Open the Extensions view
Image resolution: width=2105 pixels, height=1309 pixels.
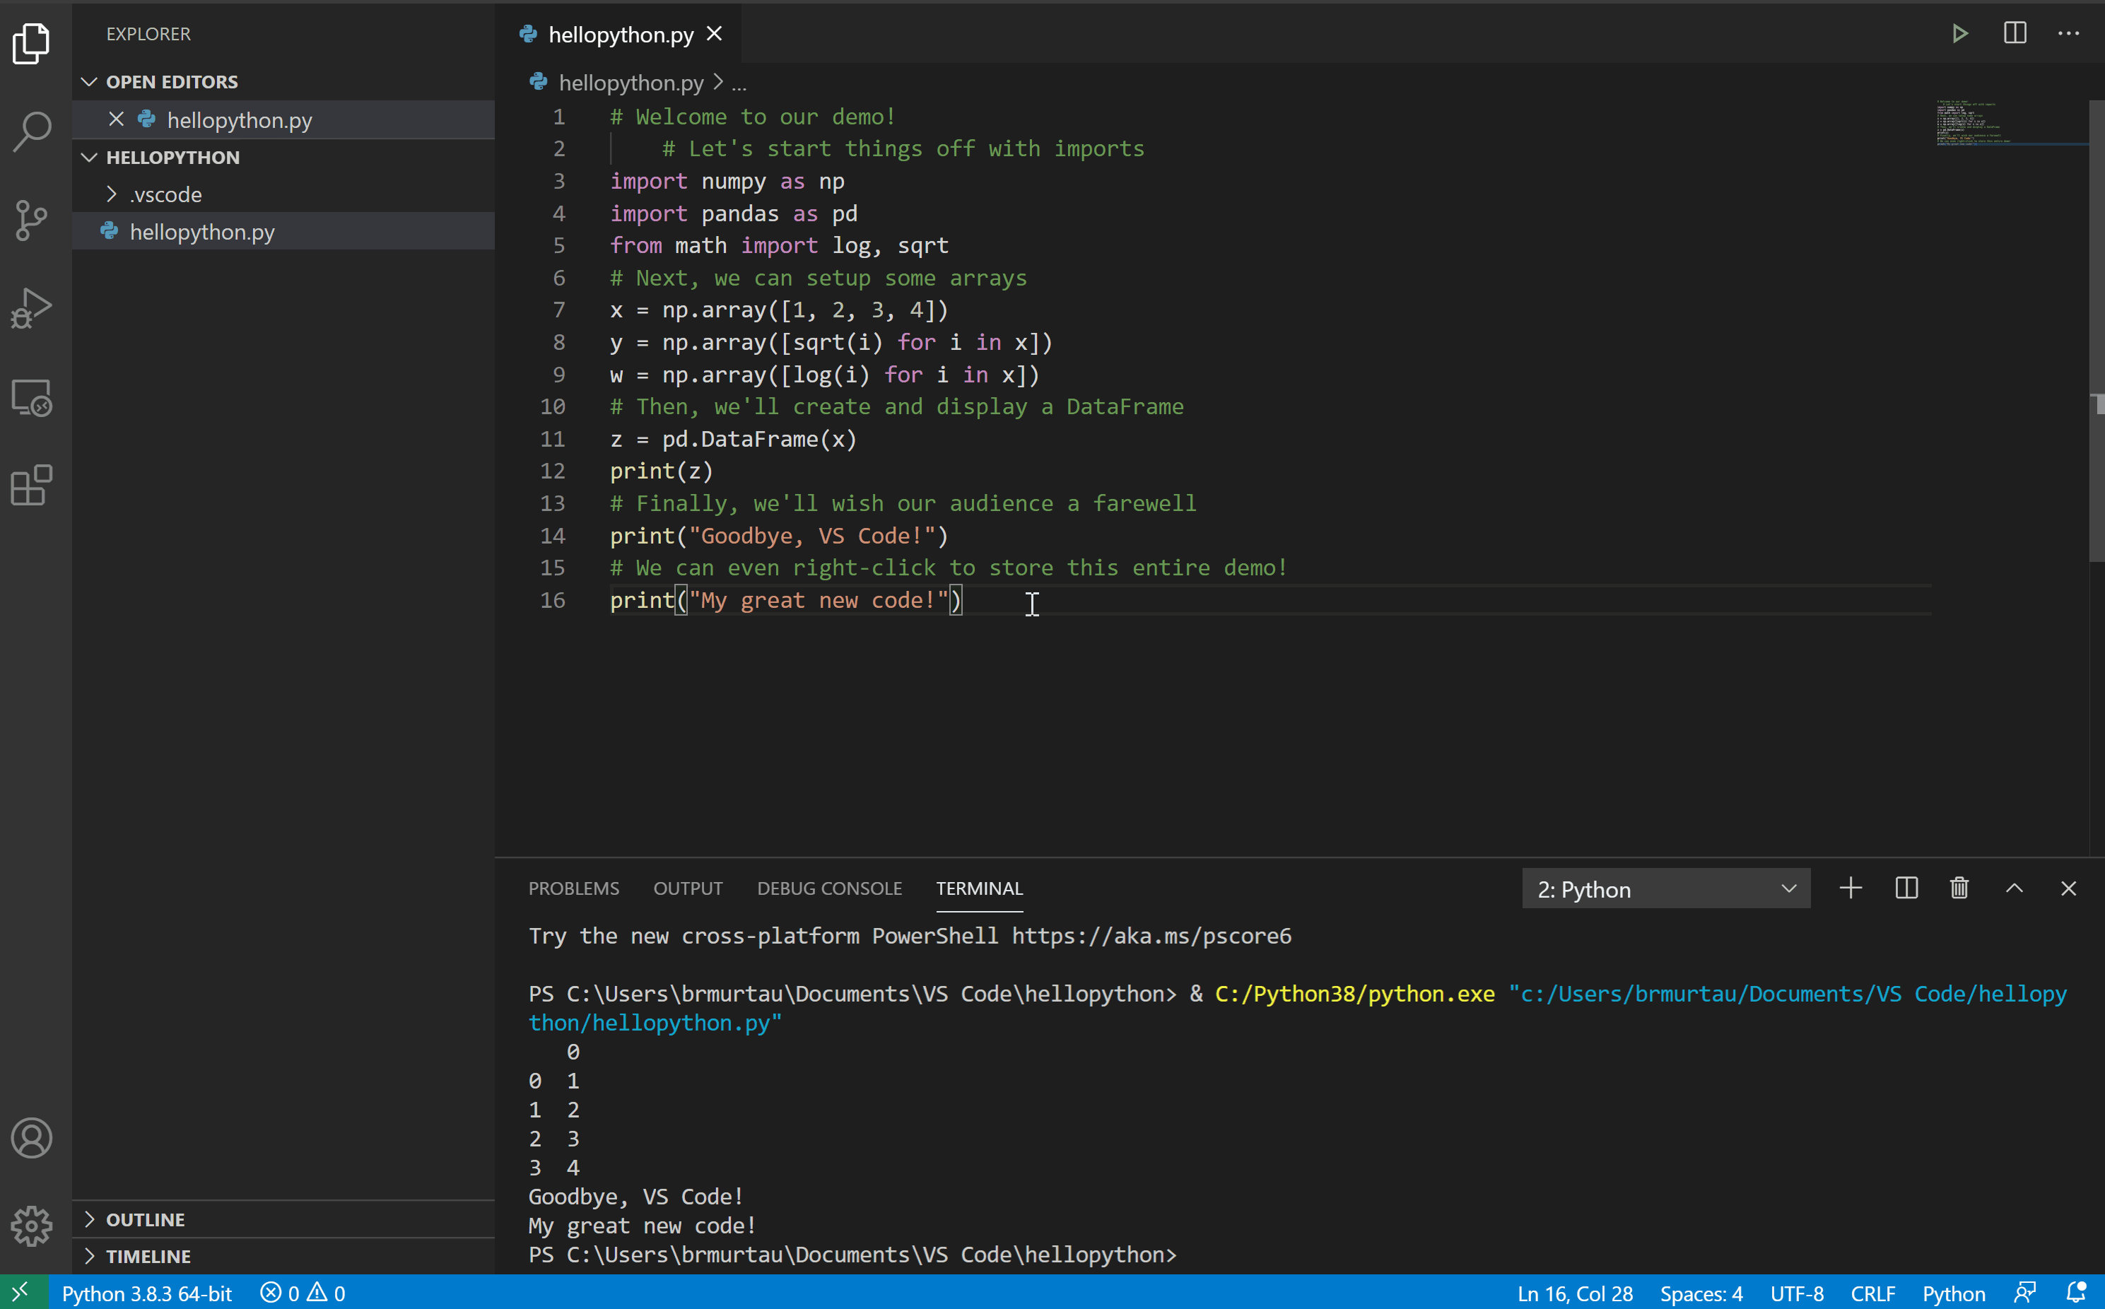[x=33, y=485]
